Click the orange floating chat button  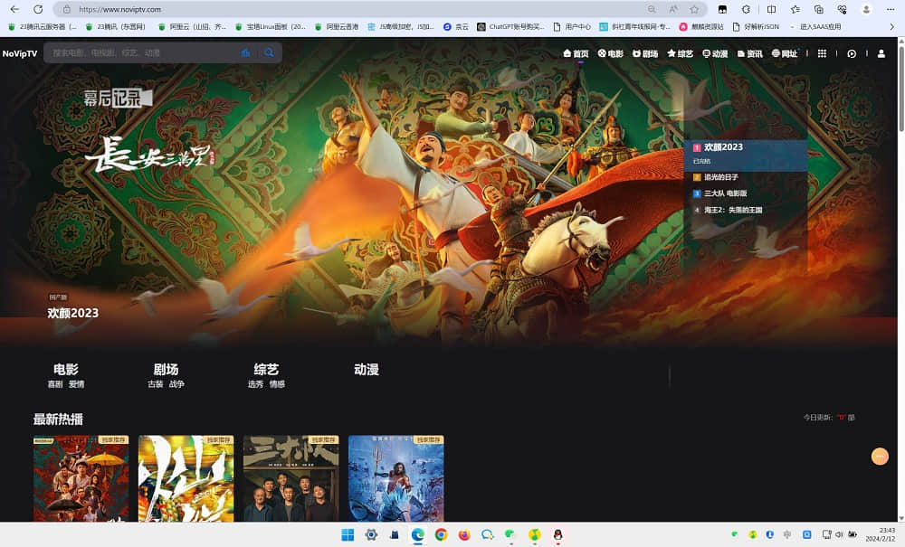880,457
